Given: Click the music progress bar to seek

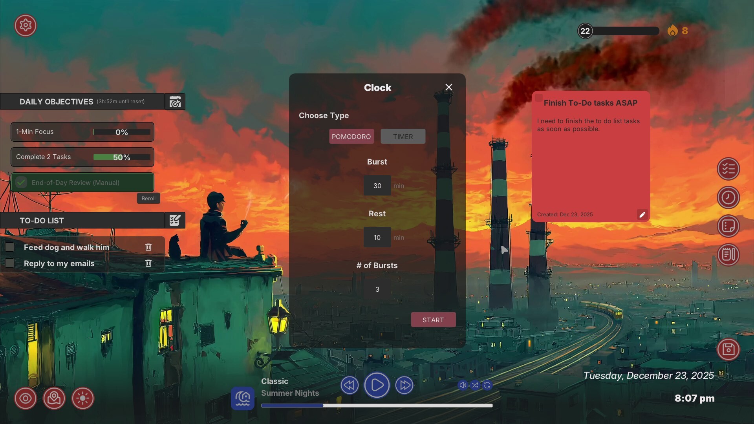Looking at the screenshot, I should (377, 406).
